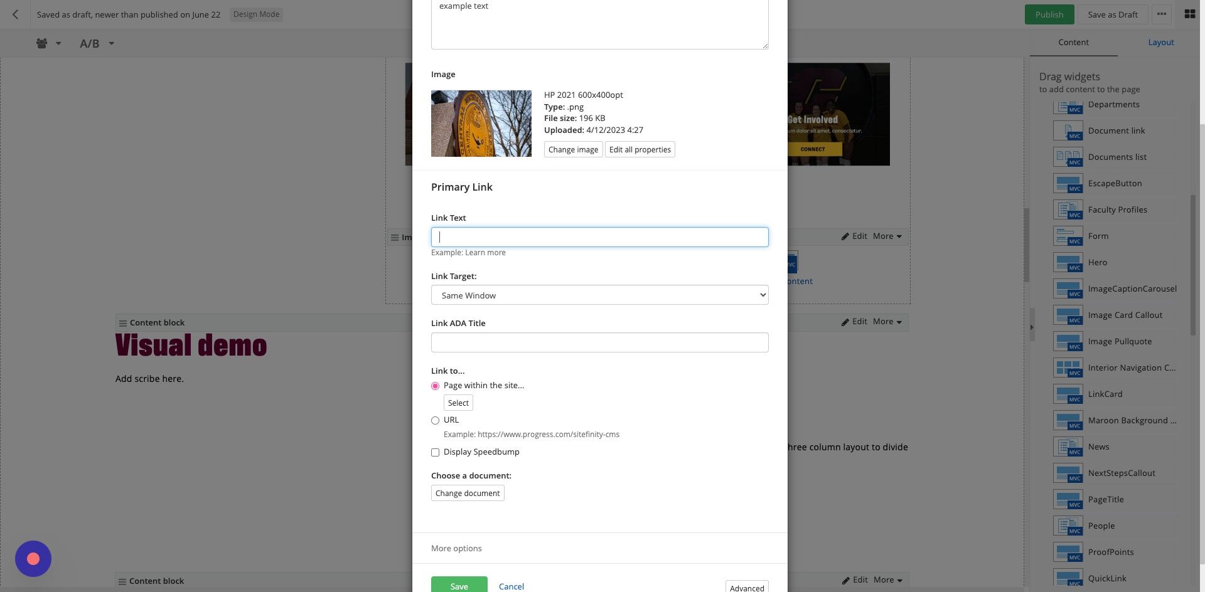
Task: Open the personalization users icon dropdown
Action: click(x=48, y=43)
